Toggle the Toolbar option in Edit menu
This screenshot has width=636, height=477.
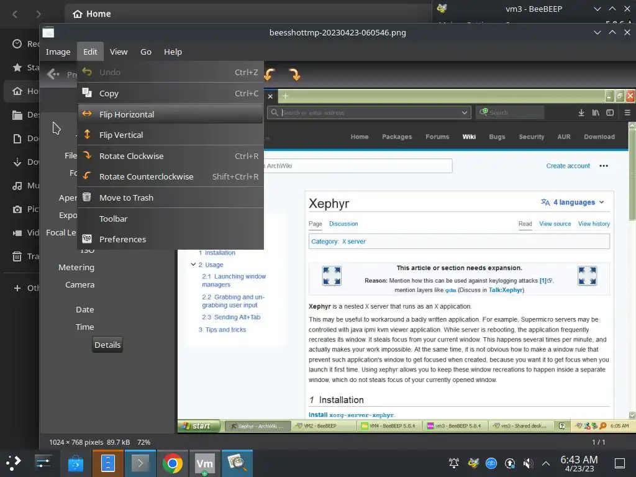pyautogui.click(x=170, y=219)
